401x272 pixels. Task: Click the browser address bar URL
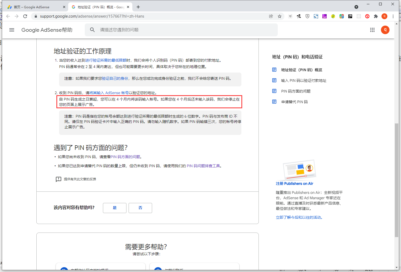pyautogui.click(x=92, y=16)
